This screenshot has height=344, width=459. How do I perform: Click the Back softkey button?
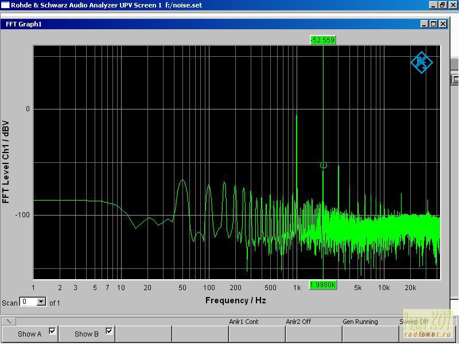coord(427,334)
